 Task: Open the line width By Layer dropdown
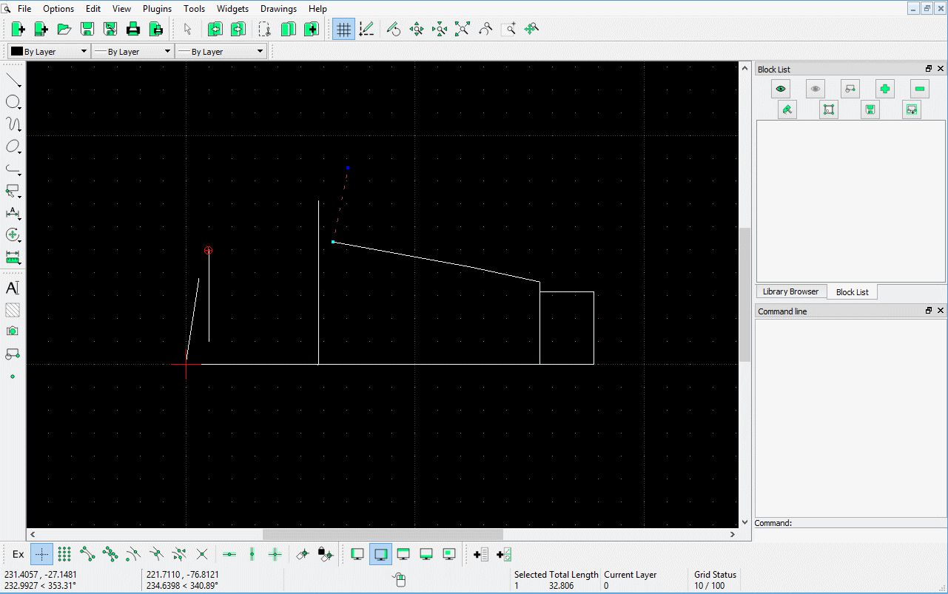click(132, 51)
